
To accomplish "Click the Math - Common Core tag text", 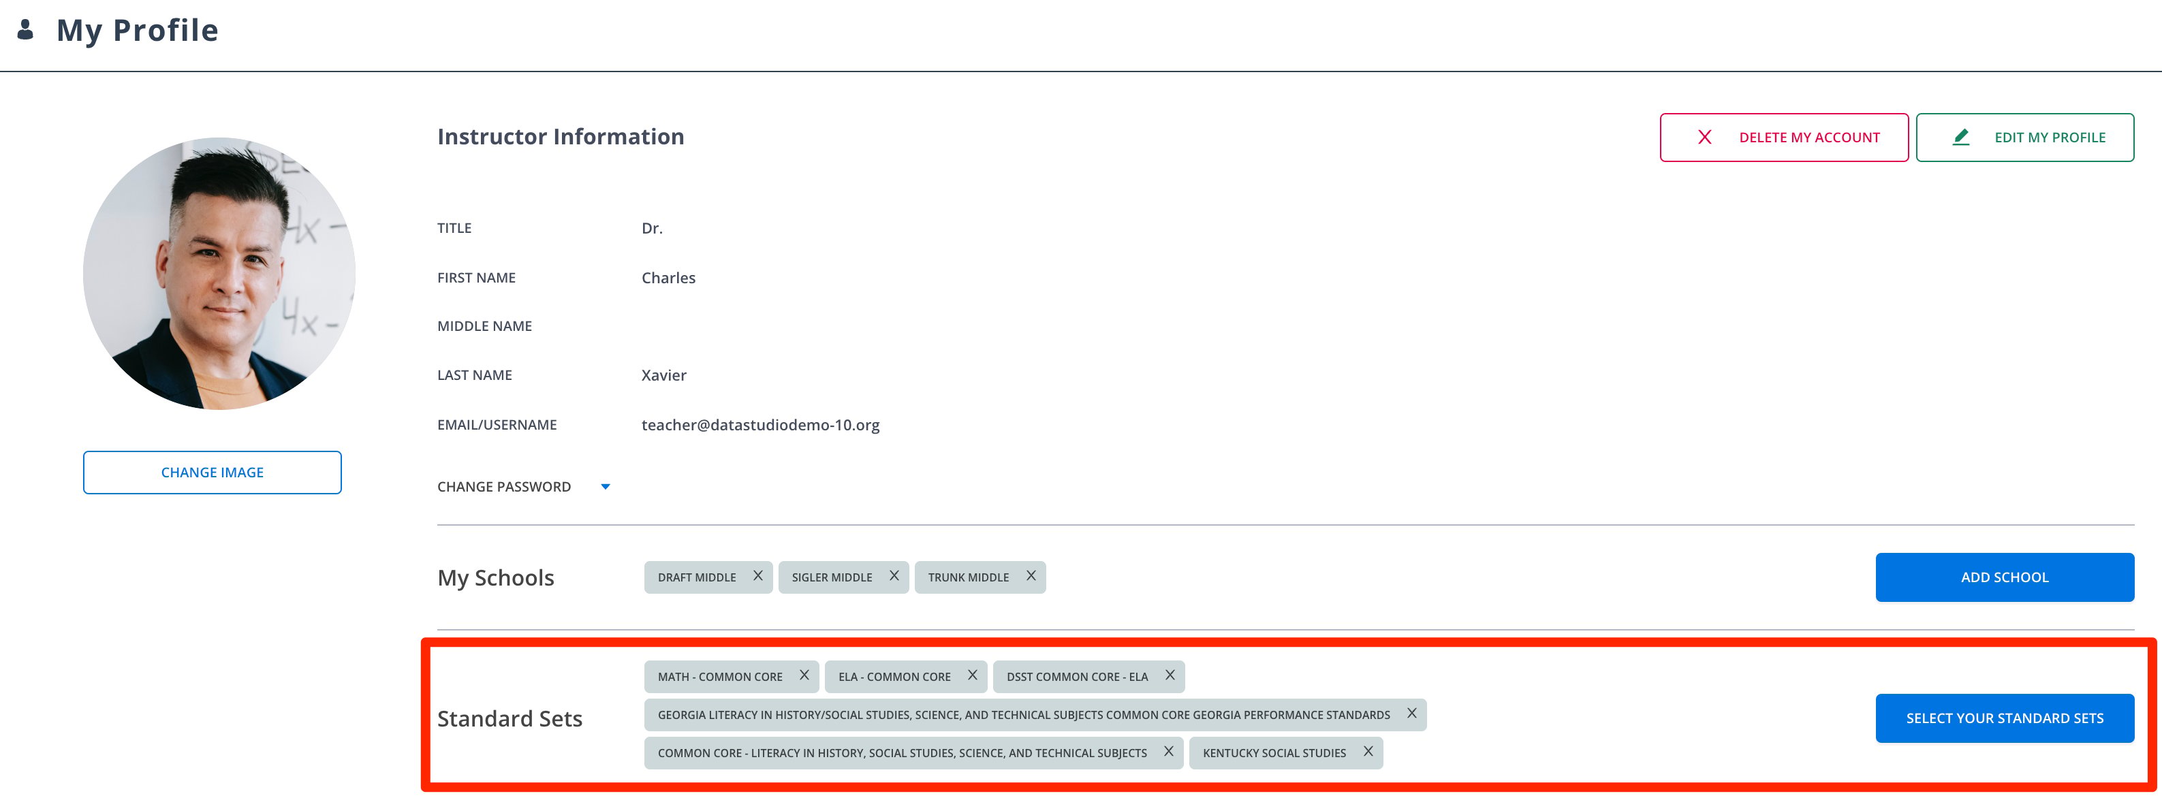I will [x=719, y=677].
